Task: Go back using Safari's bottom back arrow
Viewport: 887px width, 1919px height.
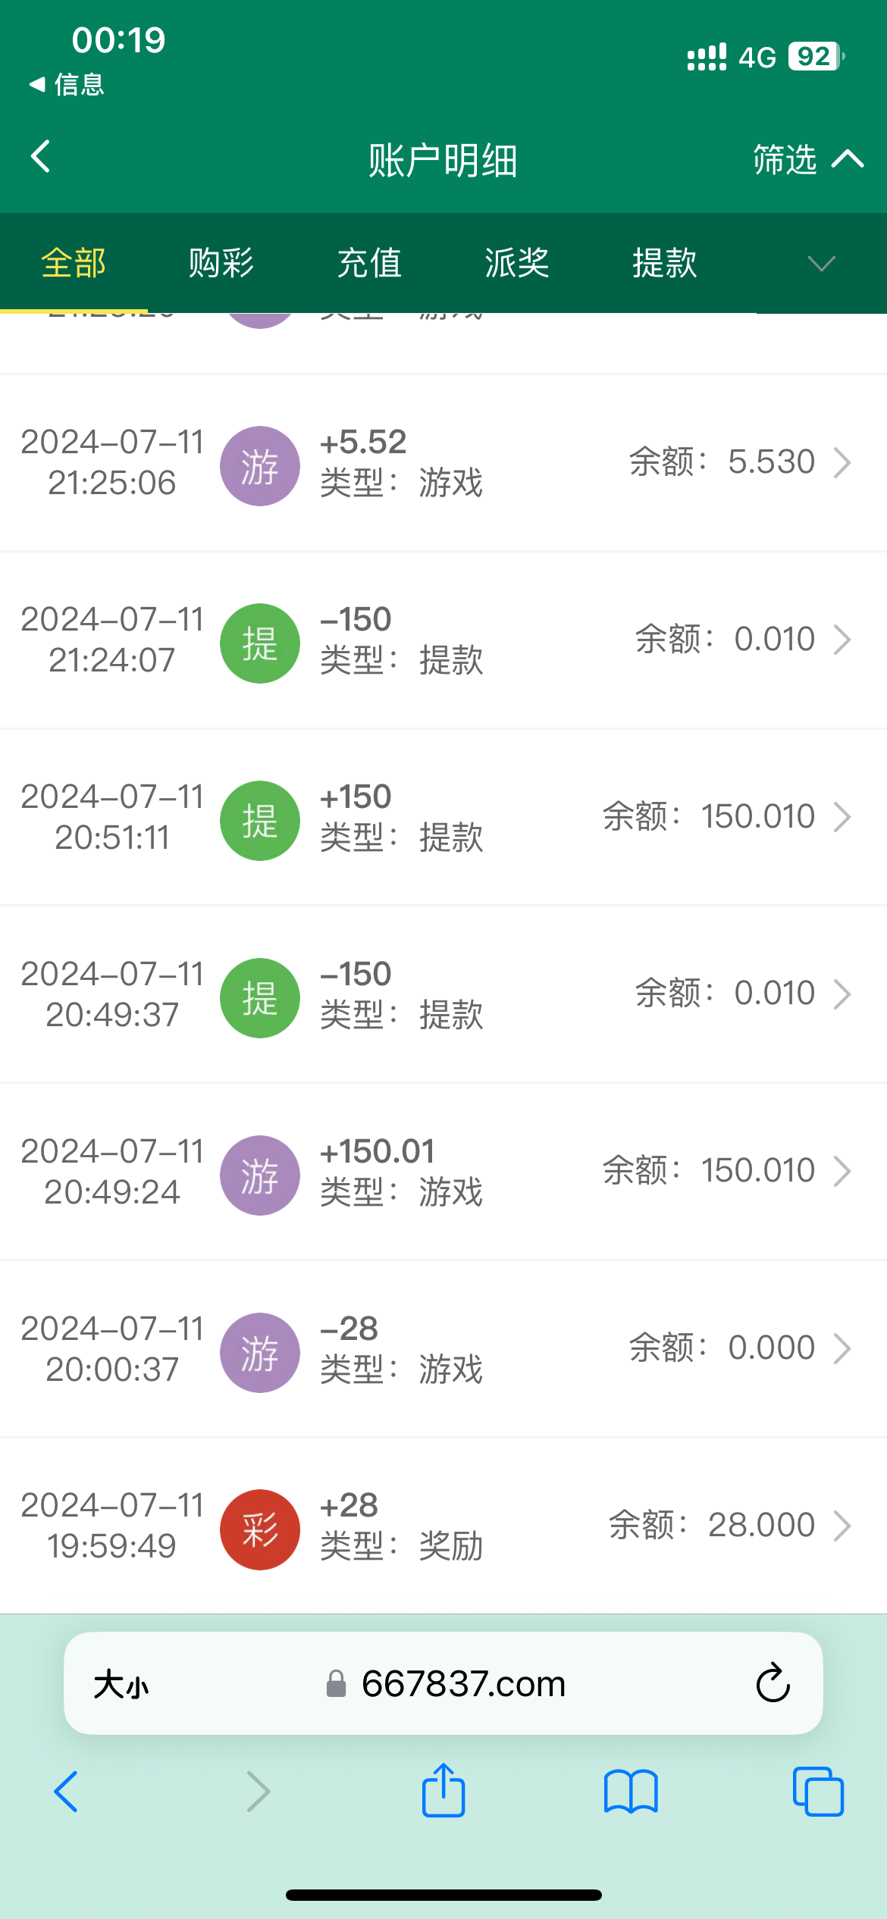Action: pos(67,1792)
